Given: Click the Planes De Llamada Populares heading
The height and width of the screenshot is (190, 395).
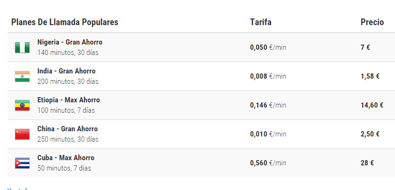Looking at the screenshot, I should point(65,22).
